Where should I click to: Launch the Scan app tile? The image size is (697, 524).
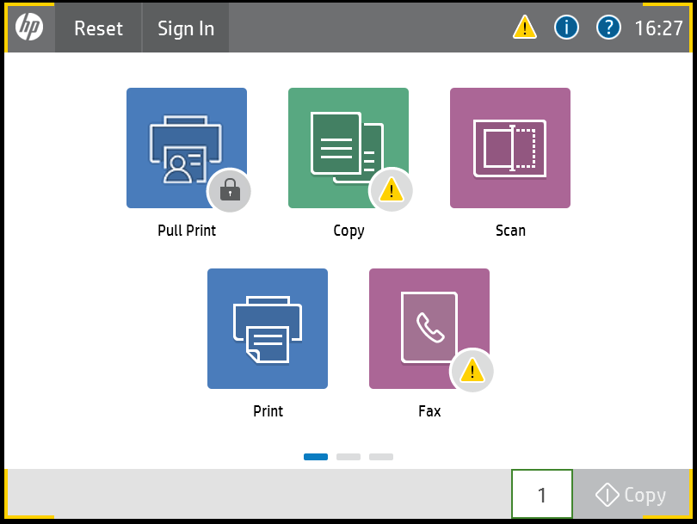509,147
